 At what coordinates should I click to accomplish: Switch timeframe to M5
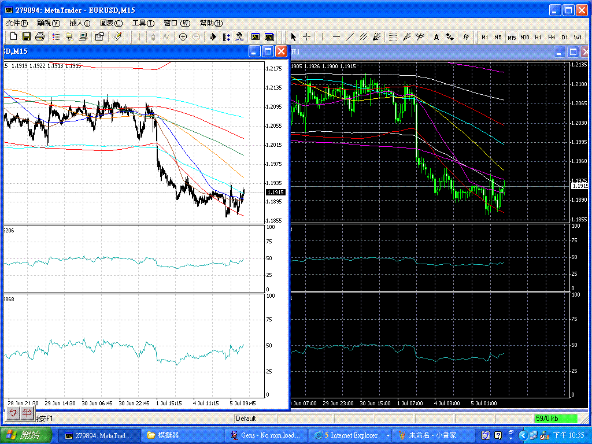click(x=498, y=38)
